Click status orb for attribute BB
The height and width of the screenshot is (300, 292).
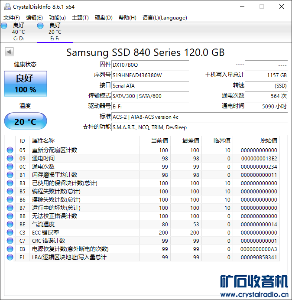coord(10,216)
